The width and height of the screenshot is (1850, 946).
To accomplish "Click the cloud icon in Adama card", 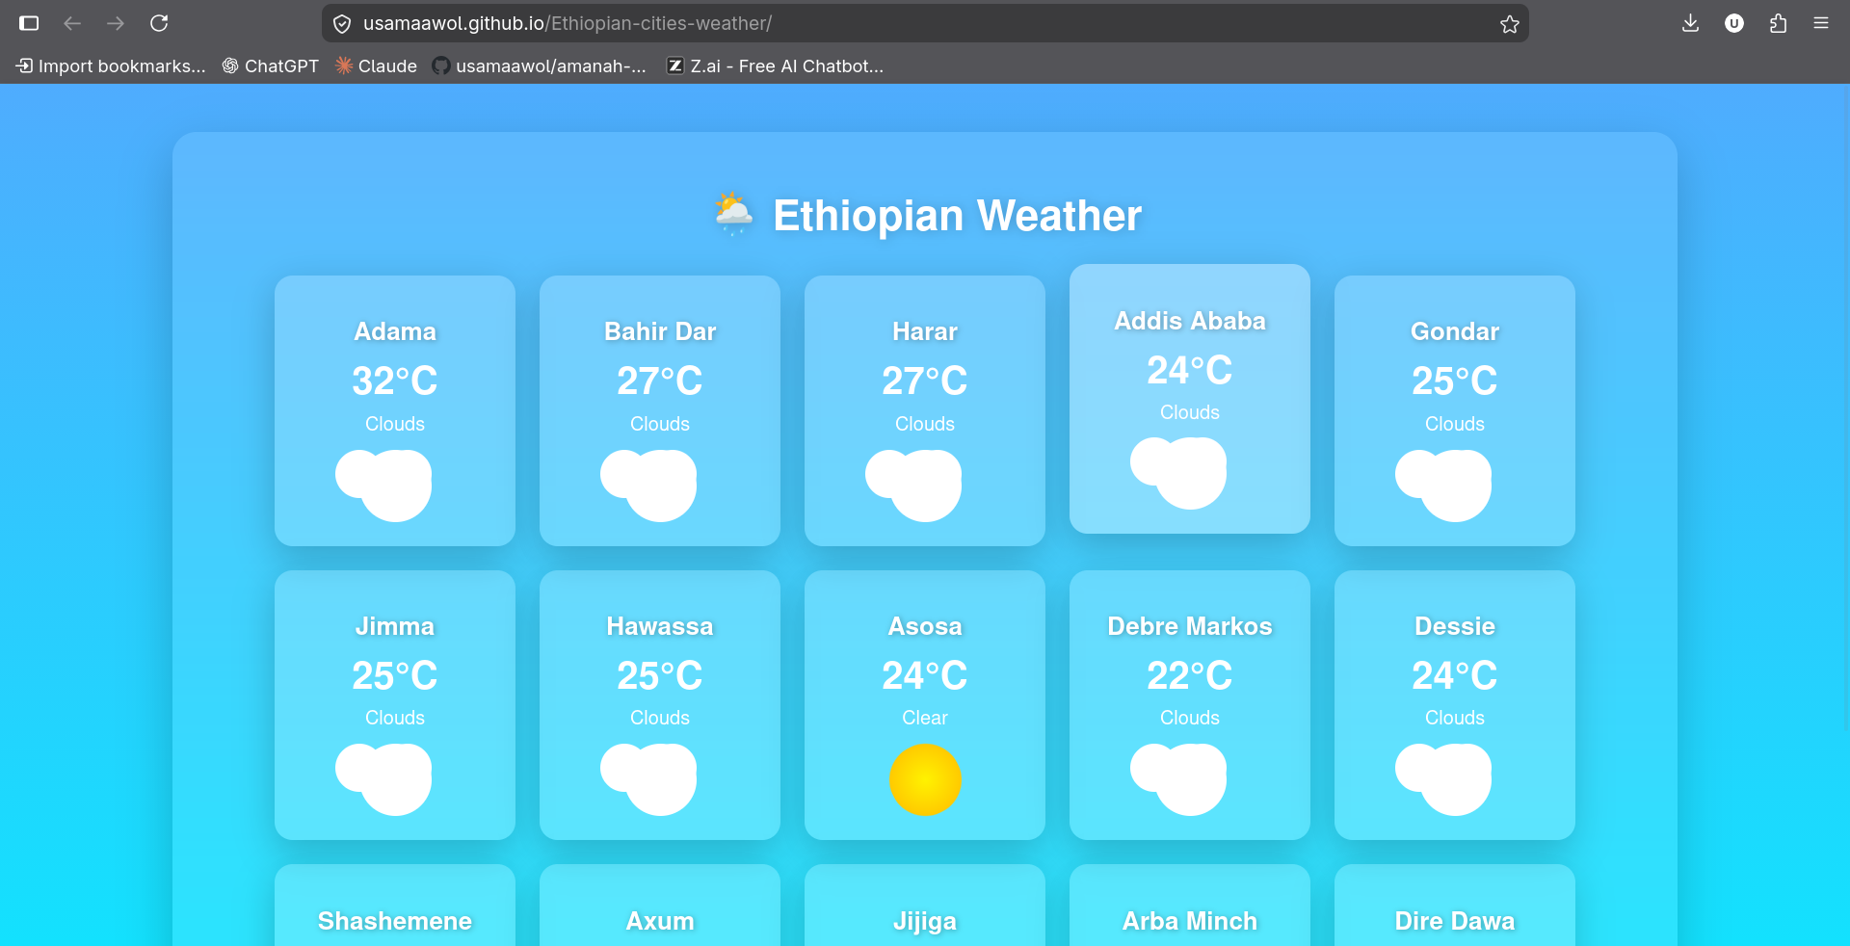I will (x=383, y=486).
